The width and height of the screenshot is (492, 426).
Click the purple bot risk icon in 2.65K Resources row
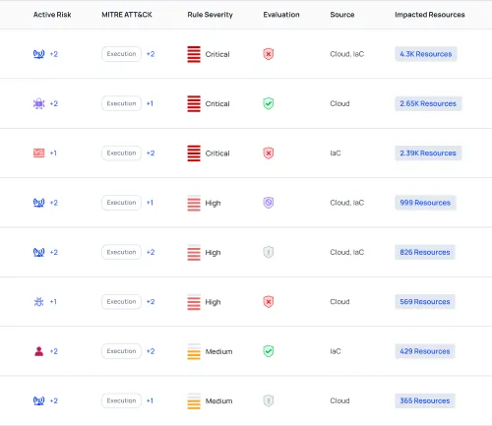pos(39,103)
